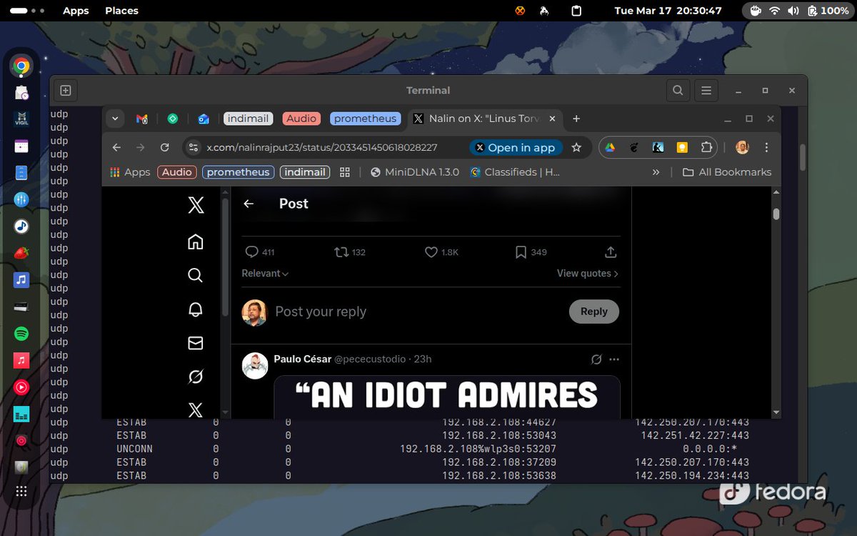This screenshot has height=536, width=857.
Task: Launch Spotify from the dock
Action: pos(21,334)
